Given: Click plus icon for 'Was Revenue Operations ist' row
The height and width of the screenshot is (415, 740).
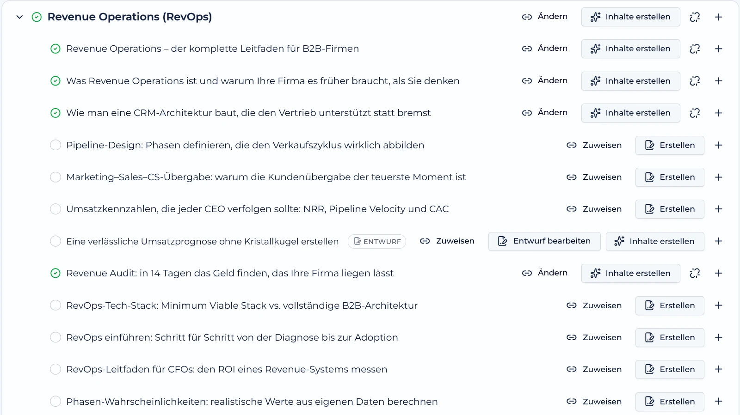Looking at the screenshot, I should click(719, 81).
